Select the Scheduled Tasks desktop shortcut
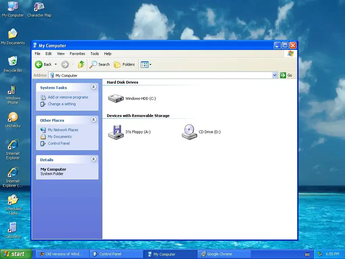 (x=13, y=205)
